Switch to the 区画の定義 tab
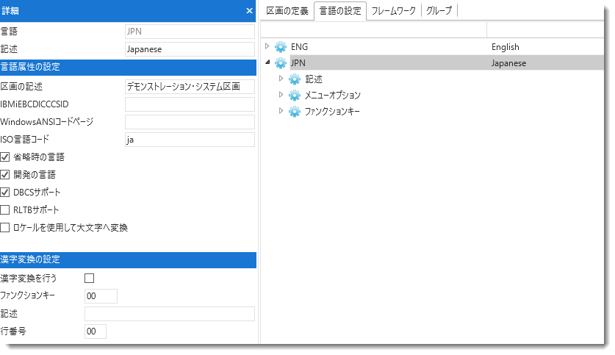This screenshot has width=615, height=355. click(287, 11)
